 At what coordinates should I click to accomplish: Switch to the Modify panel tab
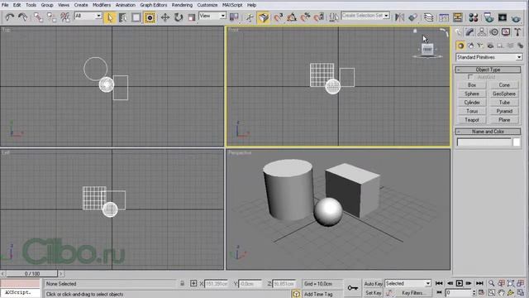click(470, 32)
